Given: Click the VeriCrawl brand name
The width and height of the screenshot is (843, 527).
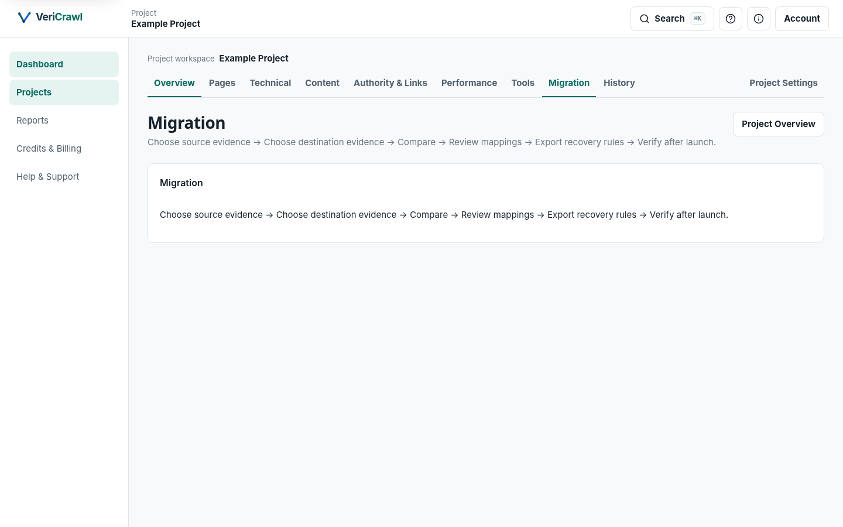Looking at the screenshot, I should click(x=59, y=17).
